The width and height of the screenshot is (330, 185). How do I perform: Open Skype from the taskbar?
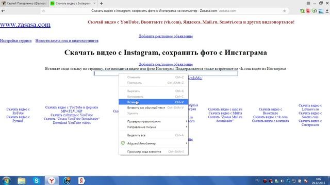[37, 181]
